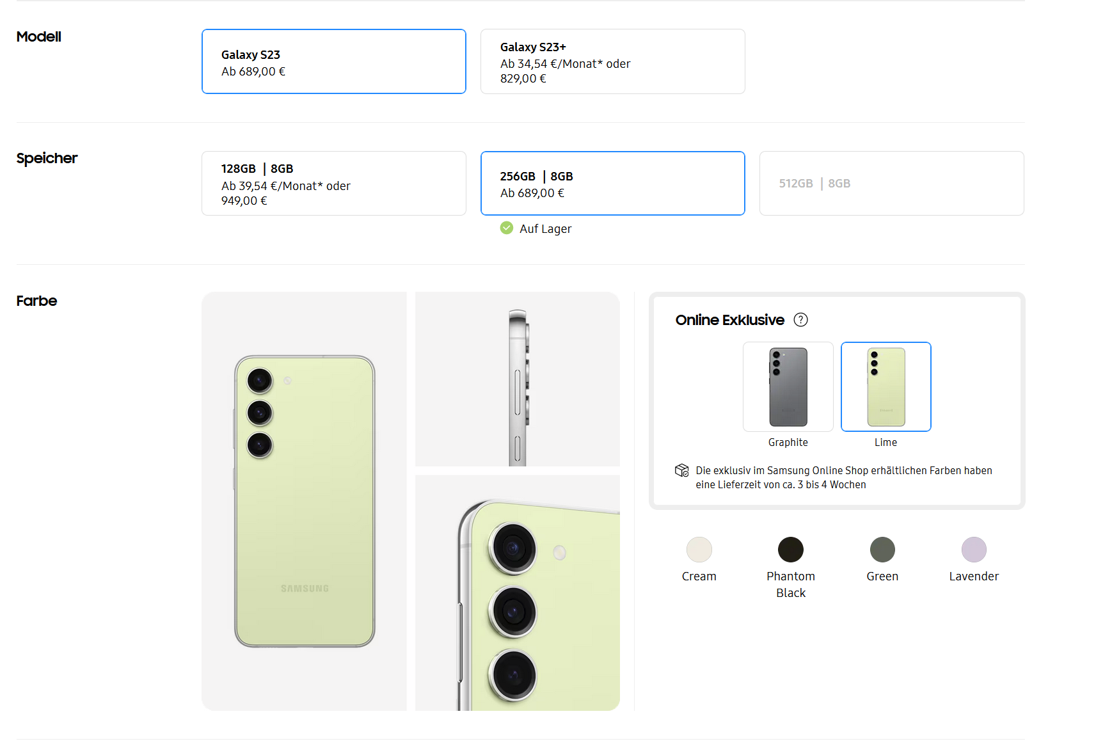Image resolution: width=1112 pixels, height=755 pixels.
Task: Click the green Auf Lager checkmark icon
Action: 507,228
